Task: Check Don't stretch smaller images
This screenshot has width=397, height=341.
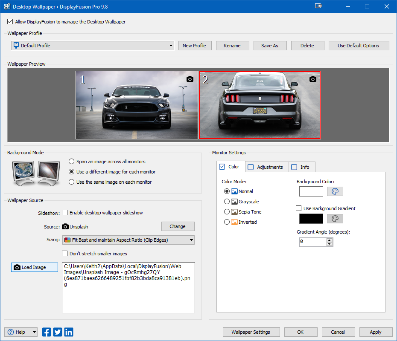Action: click(65, 253)
